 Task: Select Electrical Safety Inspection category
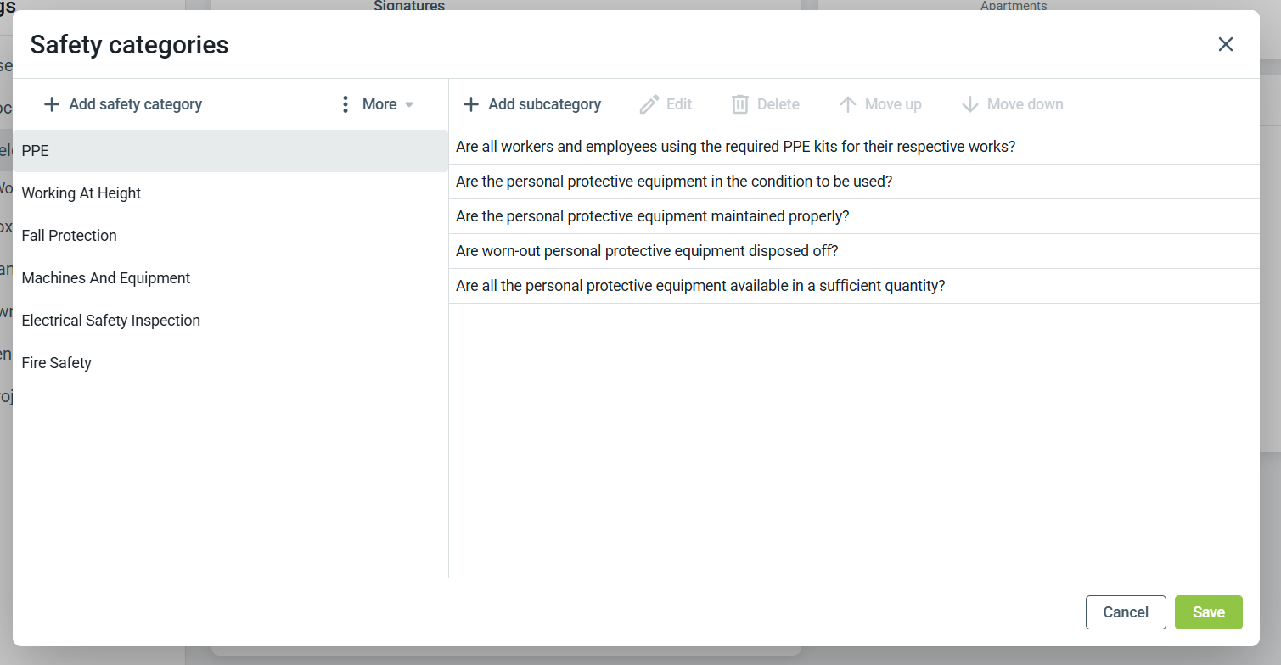(x=230, y=321)
